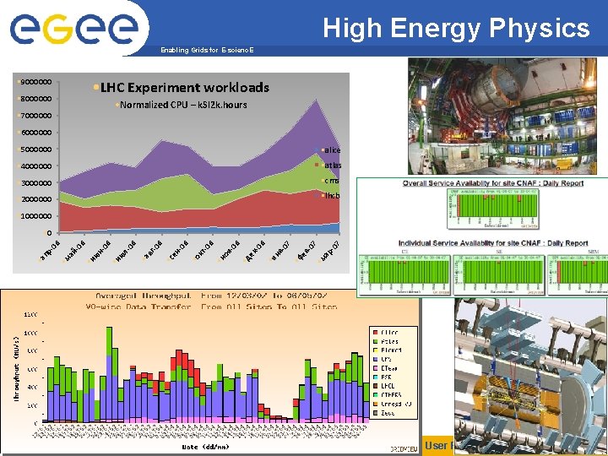Click the green Atlas legend swatch in throughput chart
Viewport: 608px width, 456px height.
(x=375, y=341)
